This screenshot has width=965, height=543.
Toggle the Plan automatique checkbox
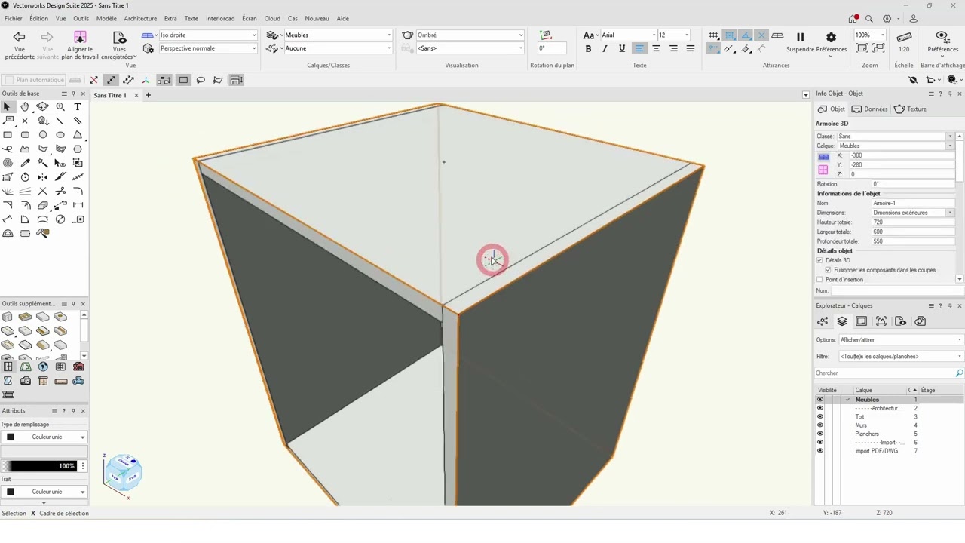point(9,80)
